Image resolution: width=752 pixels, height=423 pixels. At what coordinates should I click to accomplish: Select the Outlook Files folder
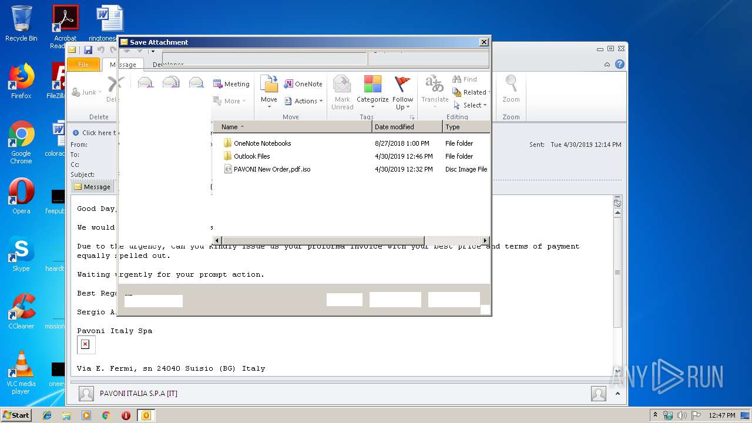(x=247, y=156)
